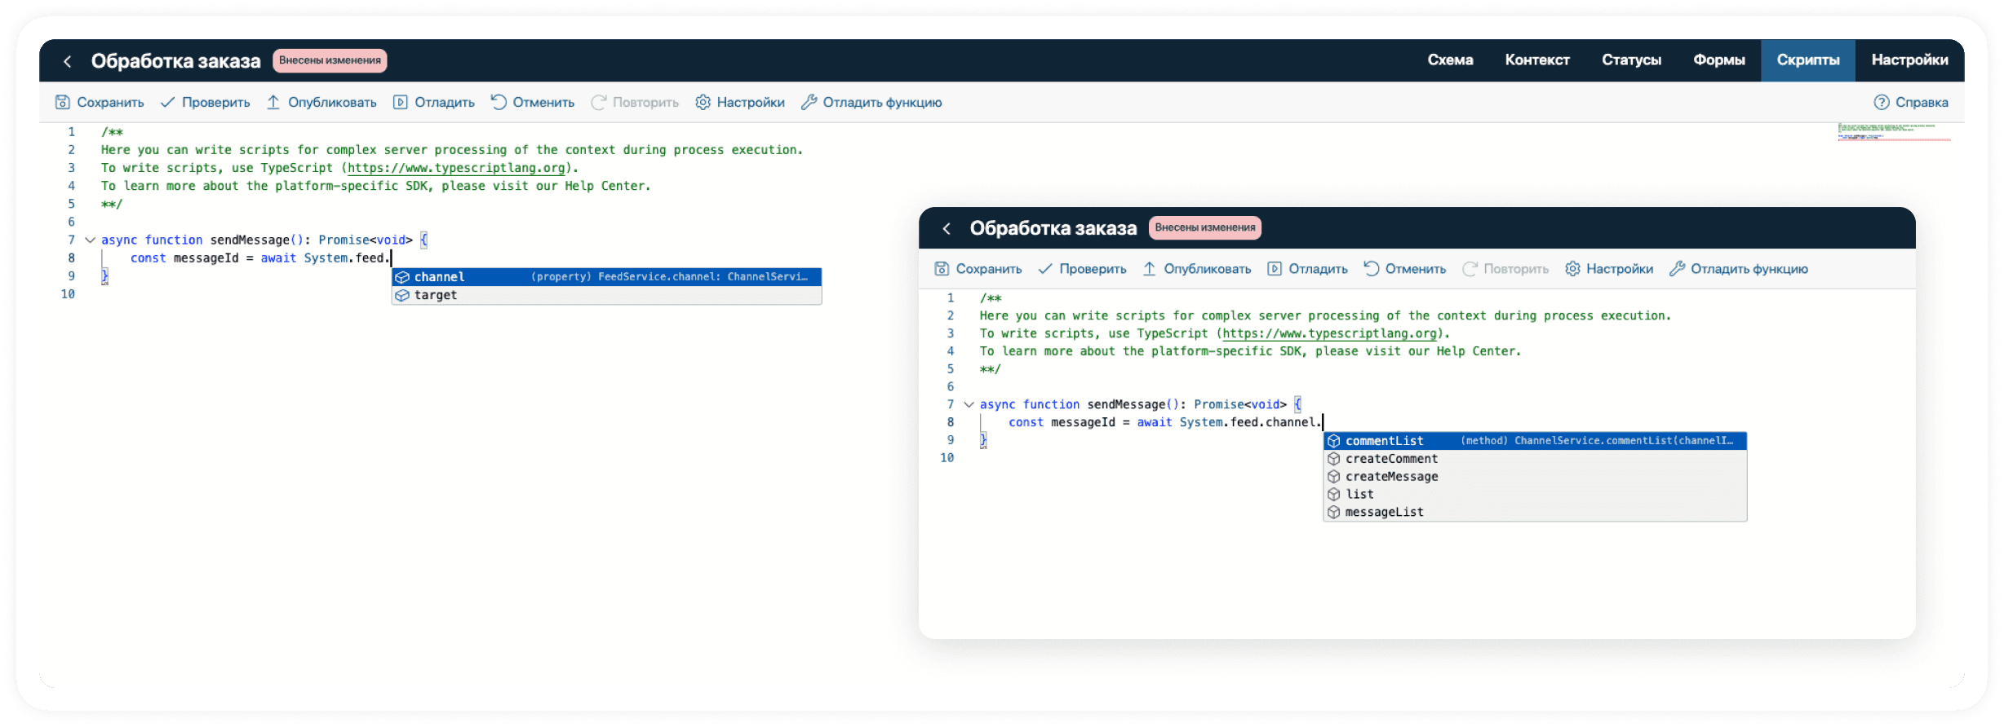Viewport: 2004px width, 727px height.
Task: Click Опубликовать upload icon in main toolbar
Action: (x=273, y=102)
